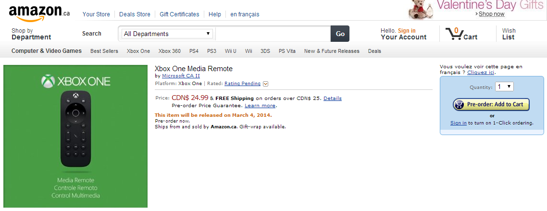This screenshot has width=547, height=211.
Task: Click Computer & Video Games heading
Action: (x=47, y=51)
